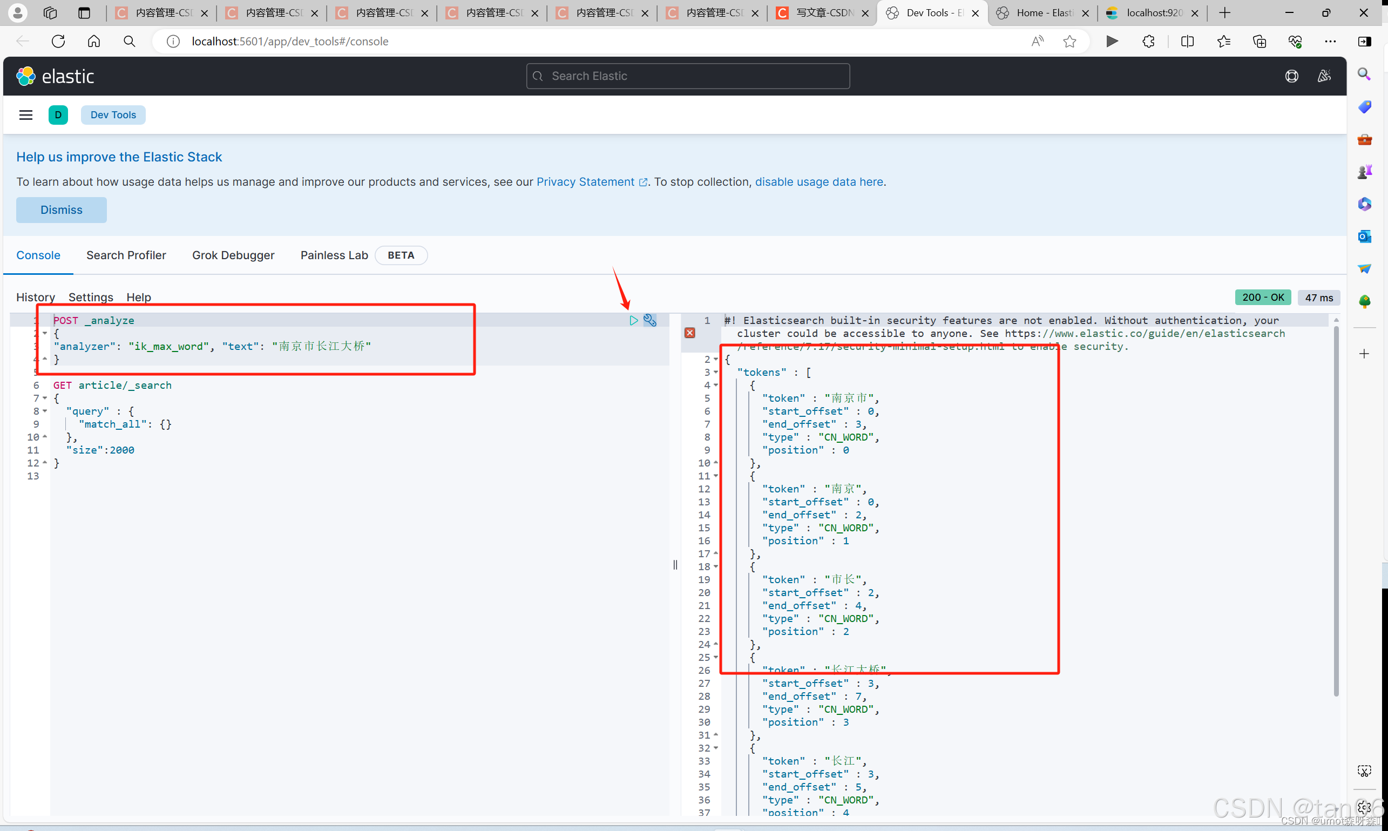The height and width of the screenshot is (831, 1388).
Task: Click the green D space avatar
Action: (58, 115)
